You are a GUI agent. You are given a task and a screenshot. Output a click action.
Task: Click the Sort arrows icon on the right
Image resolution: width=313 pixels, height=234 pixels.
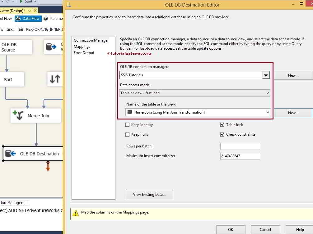point(55,79)
